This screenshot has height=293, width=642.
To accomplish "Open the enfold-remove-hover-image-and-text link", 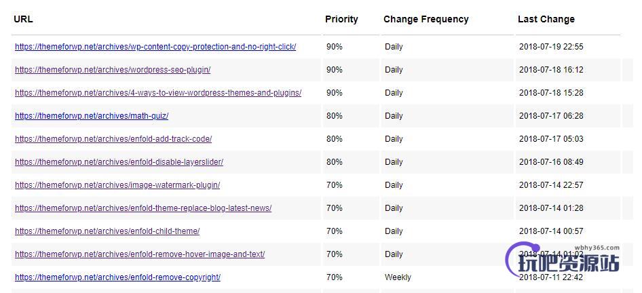I will point(140,254).
